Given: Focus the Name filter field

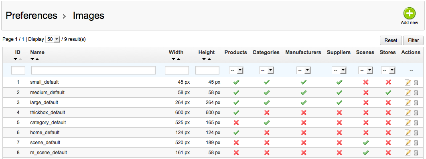Looking at the screenshot, I should 93,70.
